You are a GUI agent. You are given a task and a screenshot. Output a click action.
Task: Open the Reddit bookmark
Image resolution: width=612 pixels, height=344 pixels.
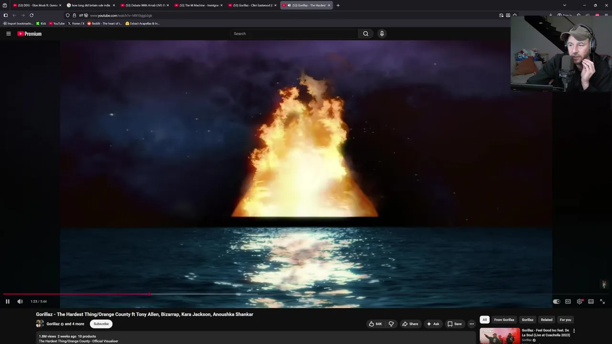coord(105,23)
